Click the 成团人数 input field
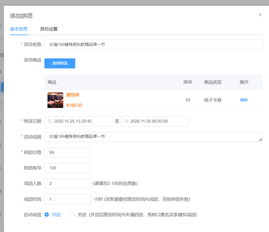 pyautogui.click(x=68, y=184)
